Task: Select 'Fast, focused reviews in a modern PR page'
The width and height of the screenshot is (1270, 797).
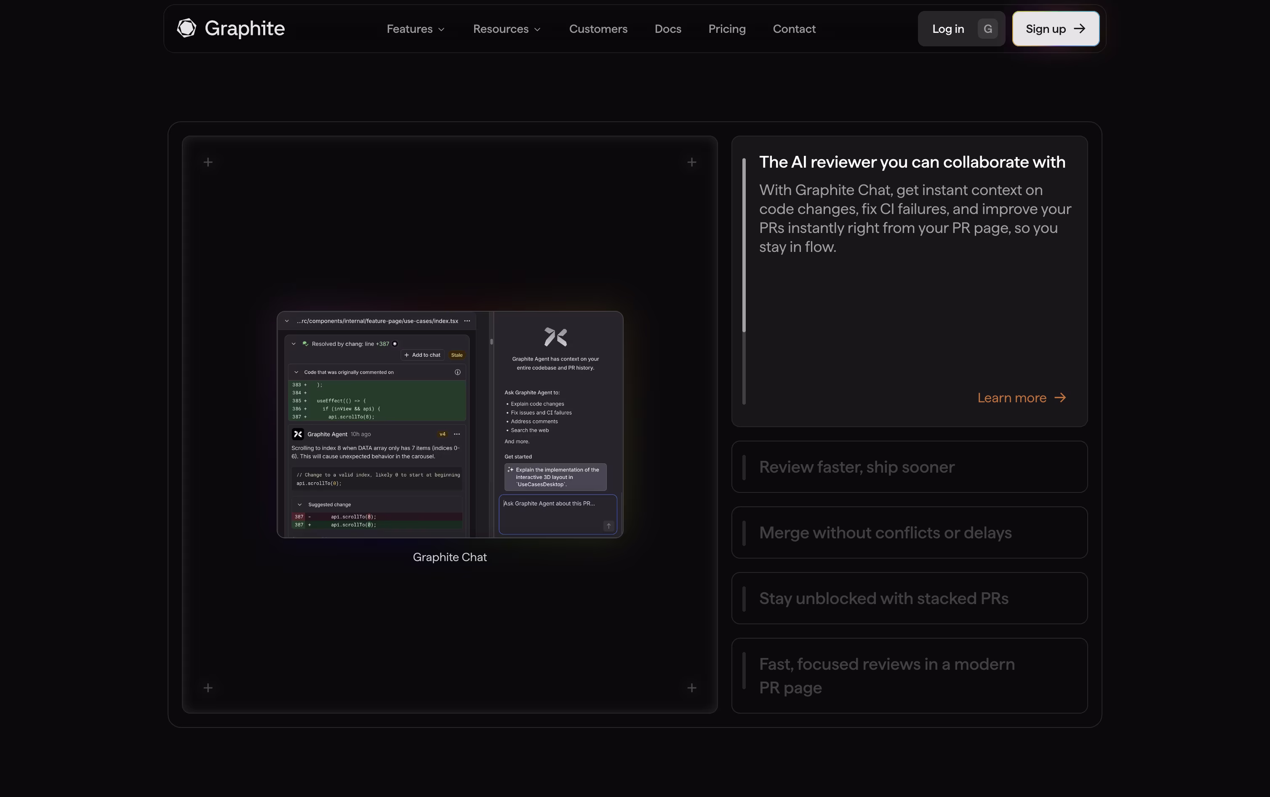Action: [x=909, y=676]
